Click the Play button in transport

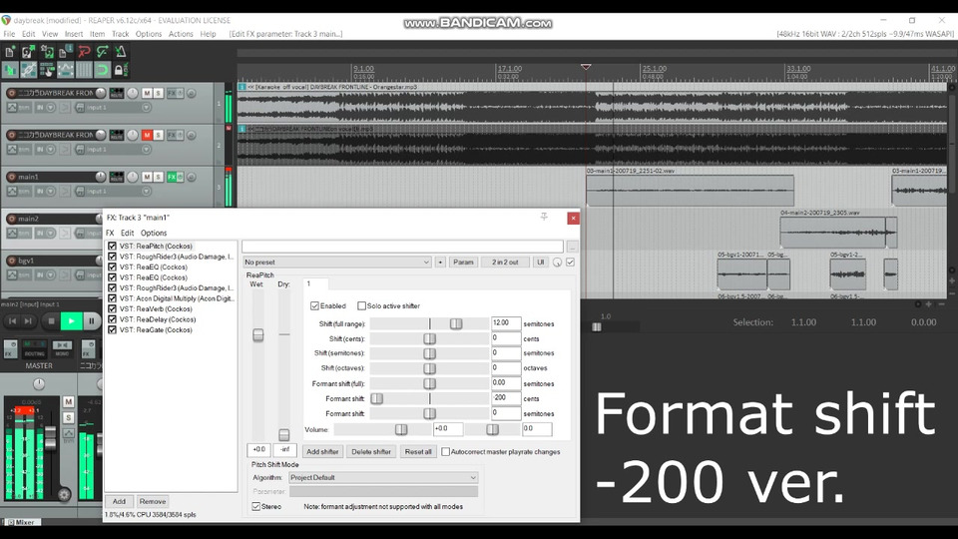[72, 320]
